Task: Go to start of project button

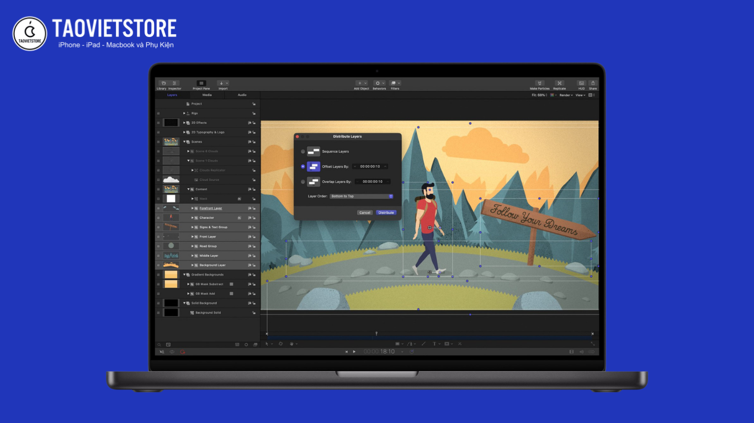Action: pos(347,351)
